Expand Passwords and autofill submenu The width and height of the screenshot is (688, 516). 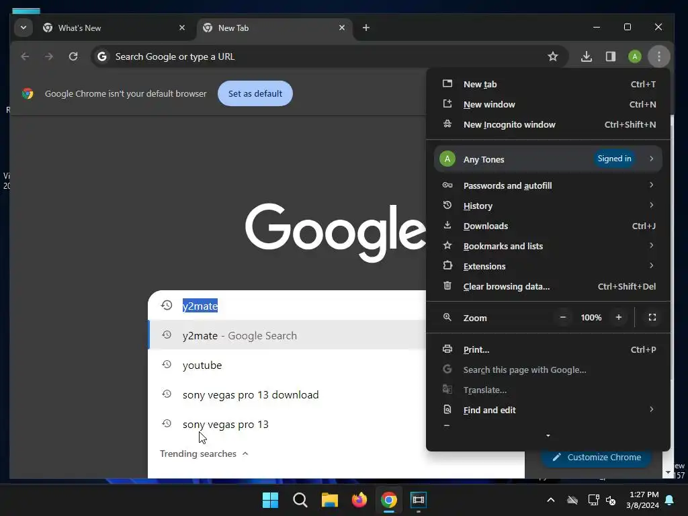point(548,185)
